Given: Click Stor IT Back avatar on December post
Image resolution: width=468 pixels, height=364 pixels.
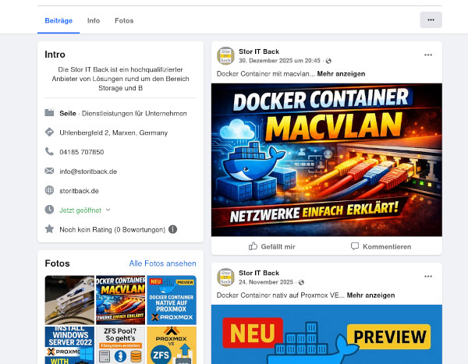Looking at the screenshot, I should [x=225, y=56].
